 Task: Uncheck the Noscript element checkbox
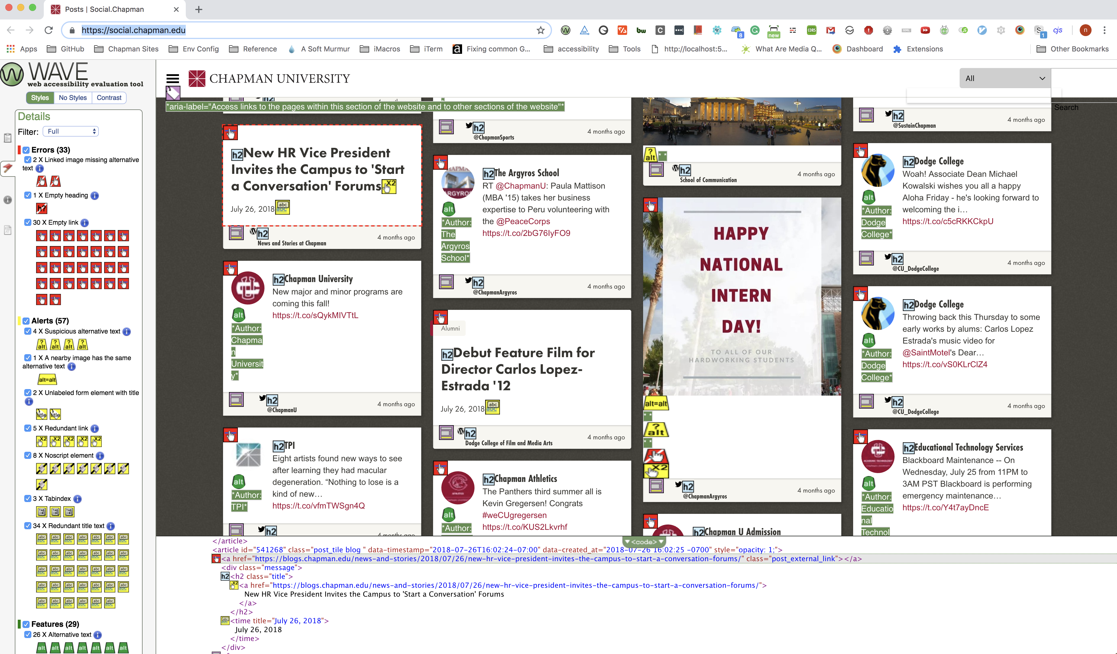click(28, 455)
